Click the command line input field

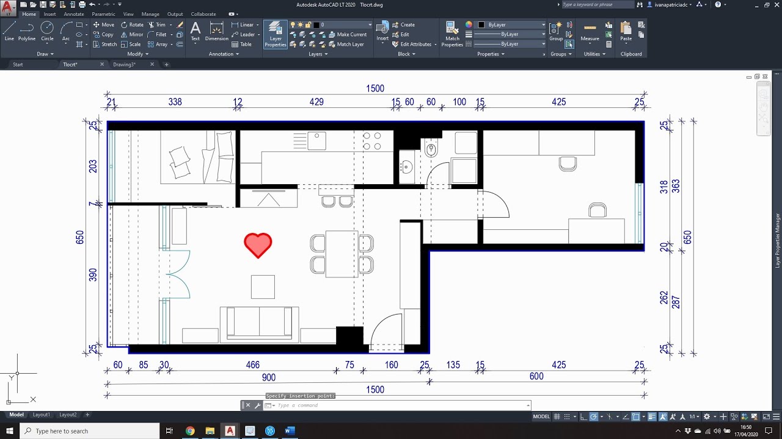coord(398,405)
